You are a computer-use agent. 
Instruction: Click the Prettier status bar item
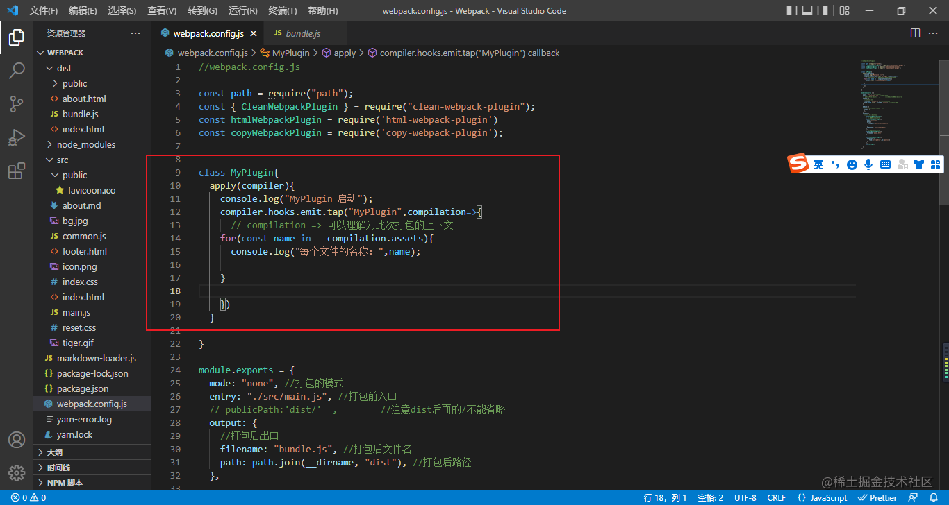pos(877,497)
